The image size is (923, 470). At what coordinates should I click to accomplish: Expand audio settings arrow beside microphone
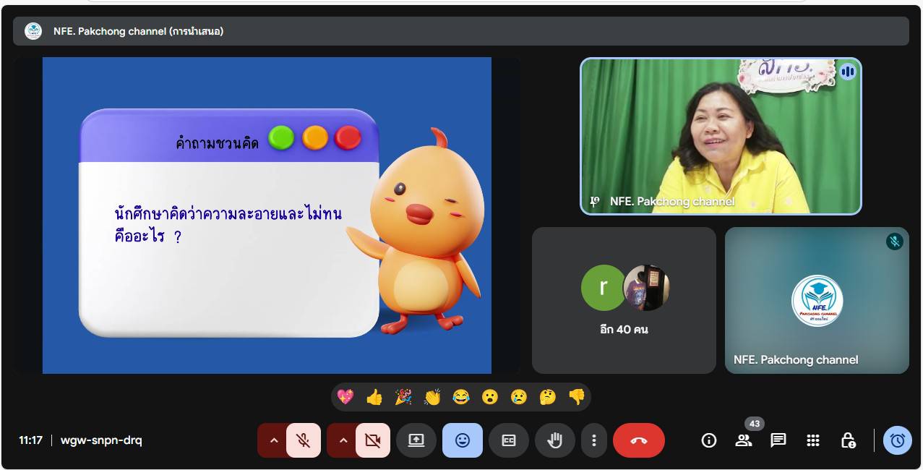coord(273,440)
